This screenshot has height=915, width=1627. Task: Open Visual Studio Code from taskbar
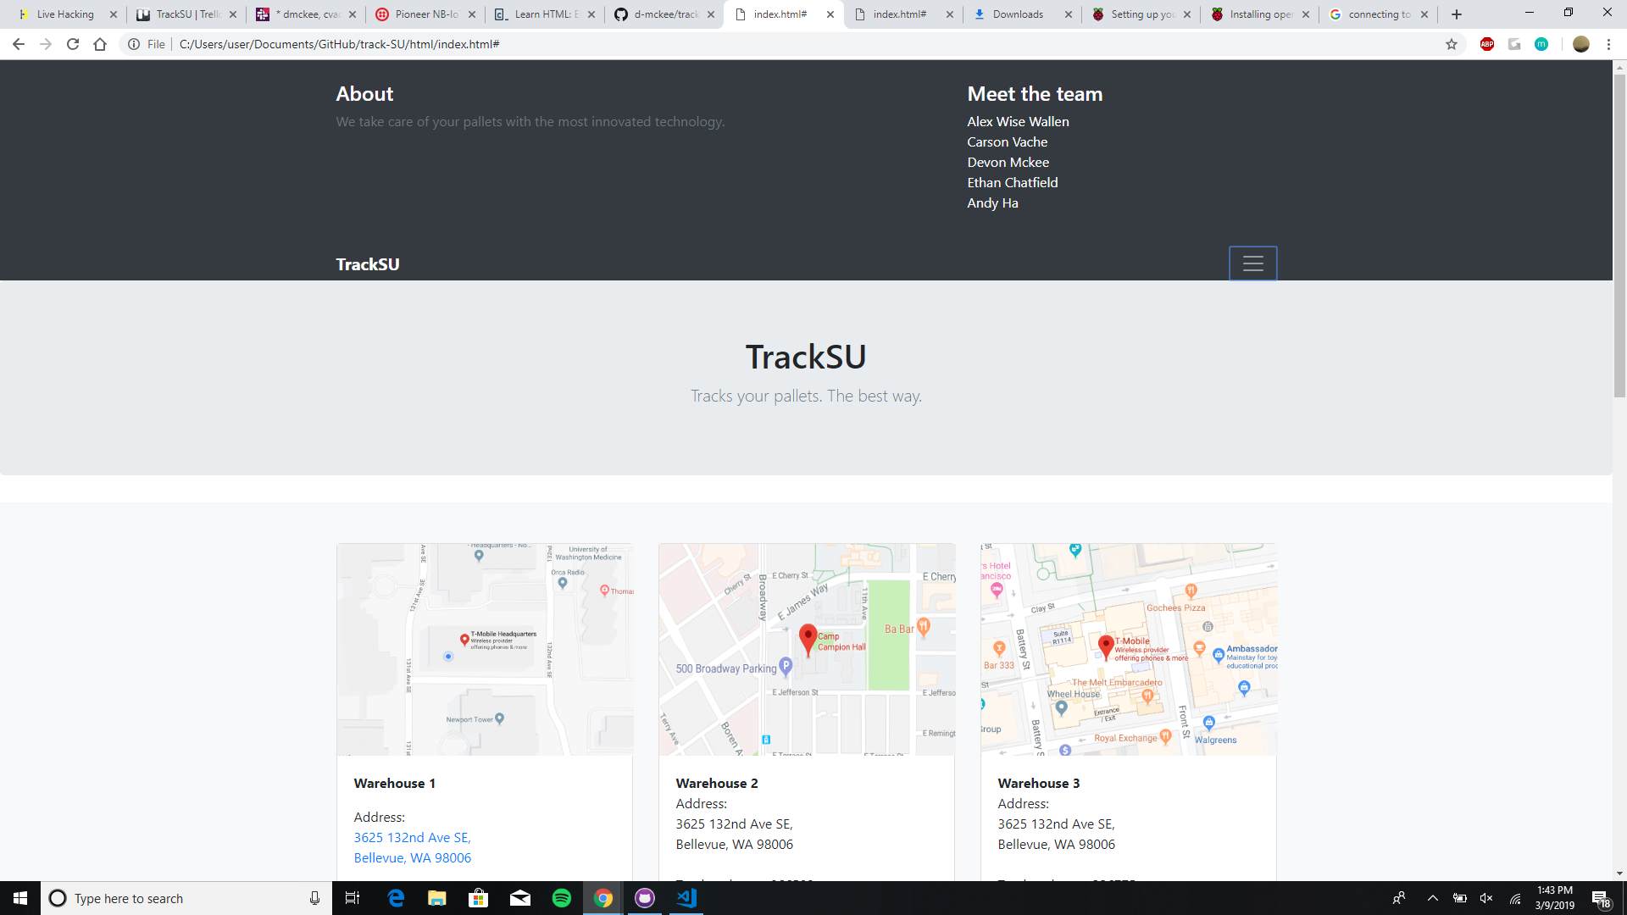[x=686, y=898]
